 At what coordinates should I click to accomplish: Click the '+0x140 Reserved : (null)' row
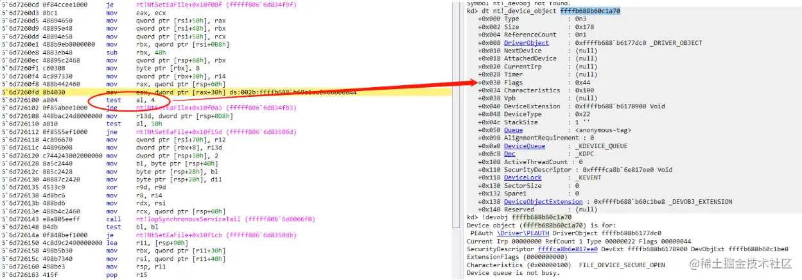coord(537,209)
